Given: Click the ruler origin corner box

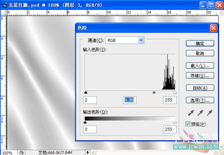Looking at the screenshot, I should point(4,13).
